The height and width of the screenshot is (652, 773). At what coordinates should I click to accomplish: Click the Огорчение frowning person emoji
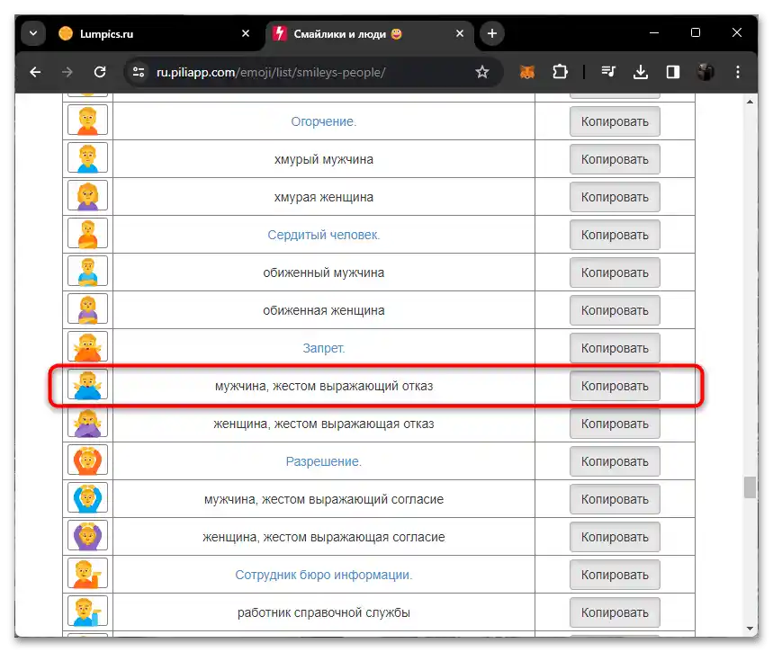point(88,121)
